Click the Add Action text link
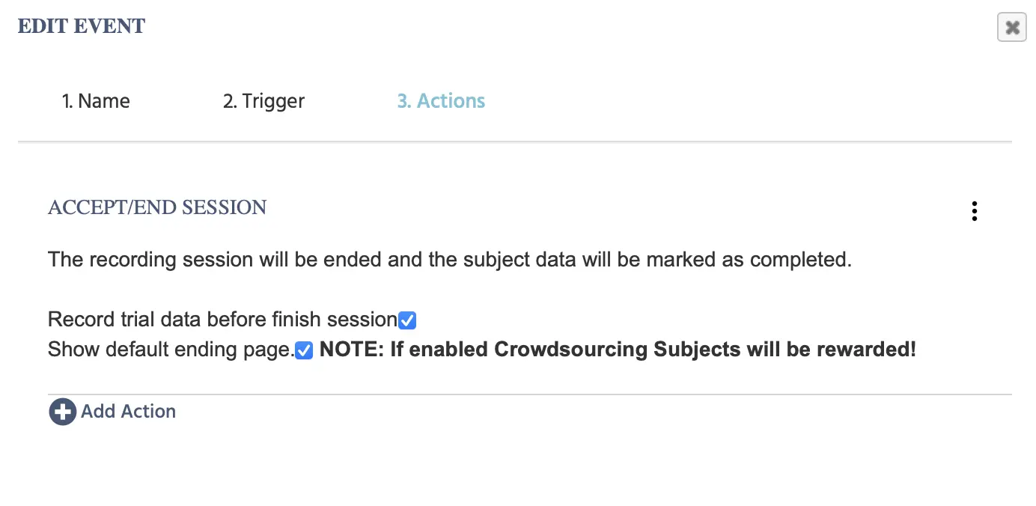 pyautogui.click(x=128, y=411)
